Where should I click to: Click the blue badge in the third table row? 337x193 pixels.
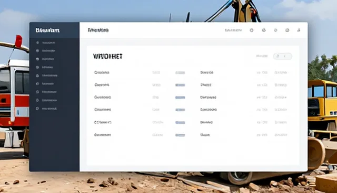pos(180,98)
